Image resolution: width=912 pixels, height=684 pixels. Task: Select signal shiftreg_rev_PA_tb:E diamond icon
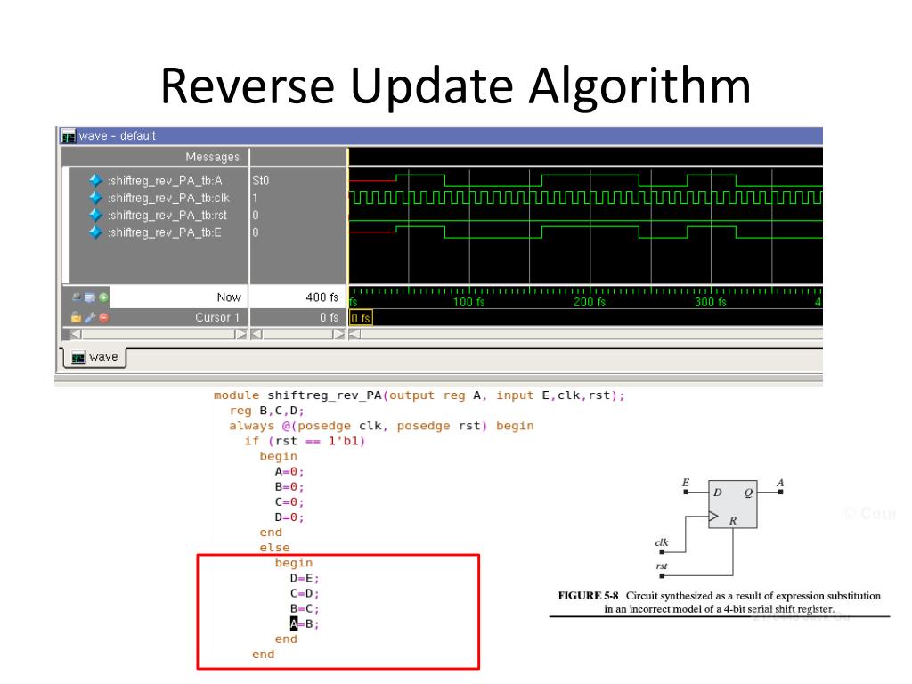pyautogui.click(x=96, y=232)
